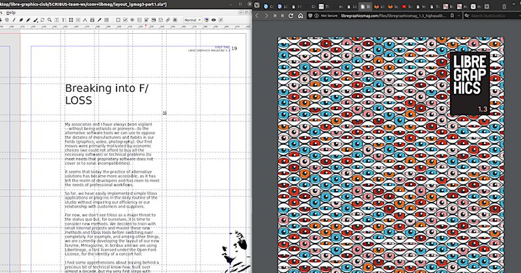Click the 'Breaking into F/ LOSS' heading
521x273 pixels.
107,94
